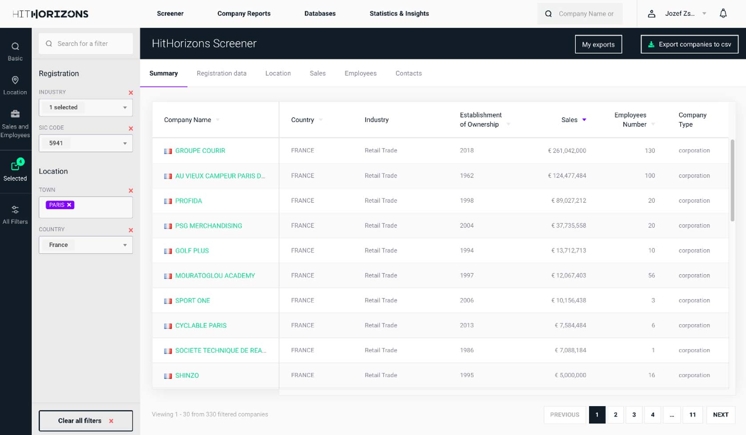The image size is (746, 435).
Task: Open the GOLF PLUS company link
Action: pyautogui.click(x=192, y=251)
